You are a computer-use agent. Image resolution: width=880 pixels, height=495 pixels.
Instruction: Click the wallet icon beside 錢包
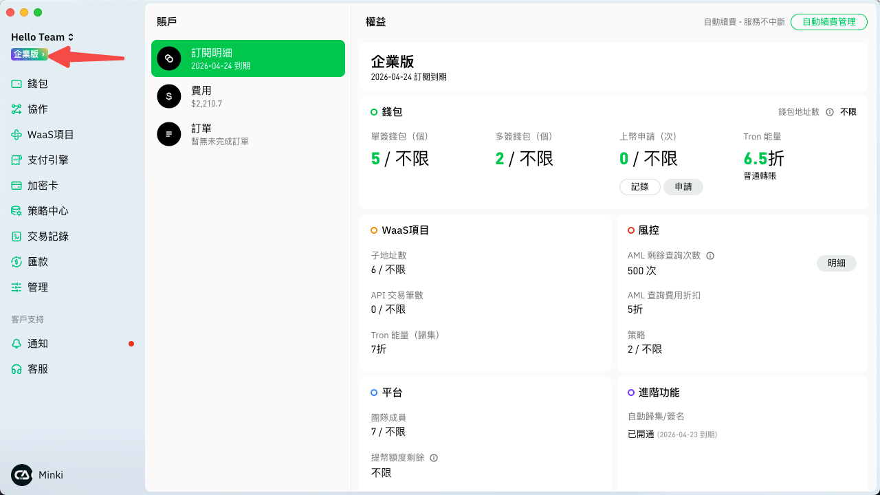point(16,84)
